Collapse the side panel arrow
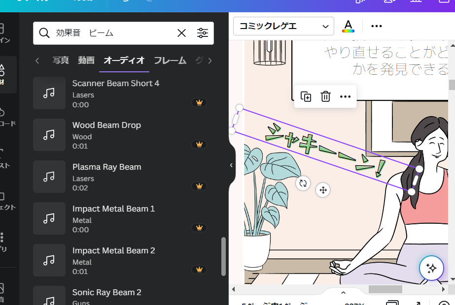455x305 pixels. point(231,165)
